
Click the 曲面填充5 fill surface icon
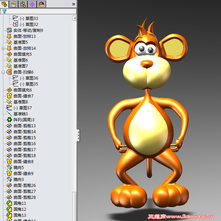coord(9,54)
